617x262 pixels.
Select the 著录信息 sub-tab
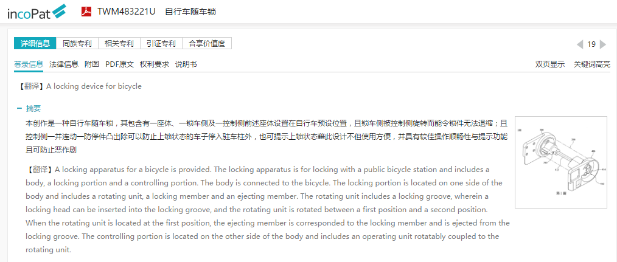[29, 64]
